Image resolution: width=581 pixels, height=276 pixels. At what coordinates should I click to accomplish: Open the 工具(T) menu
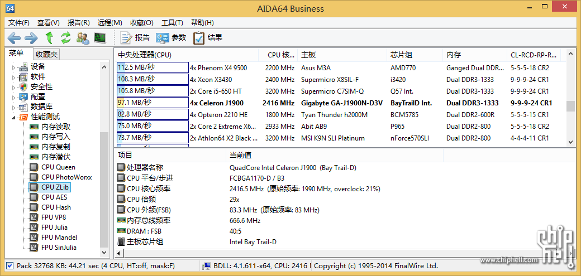point(172,22)
